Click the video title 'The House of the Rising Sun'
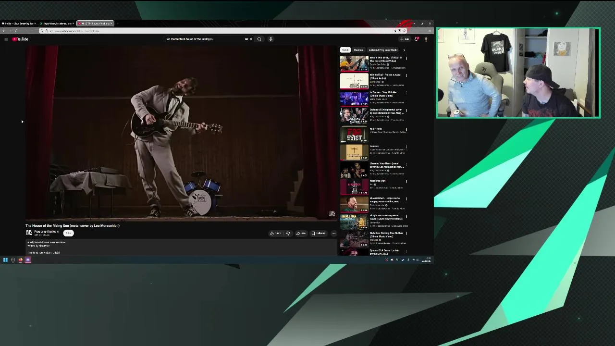 pyautogui.click(x=73, y=225)
